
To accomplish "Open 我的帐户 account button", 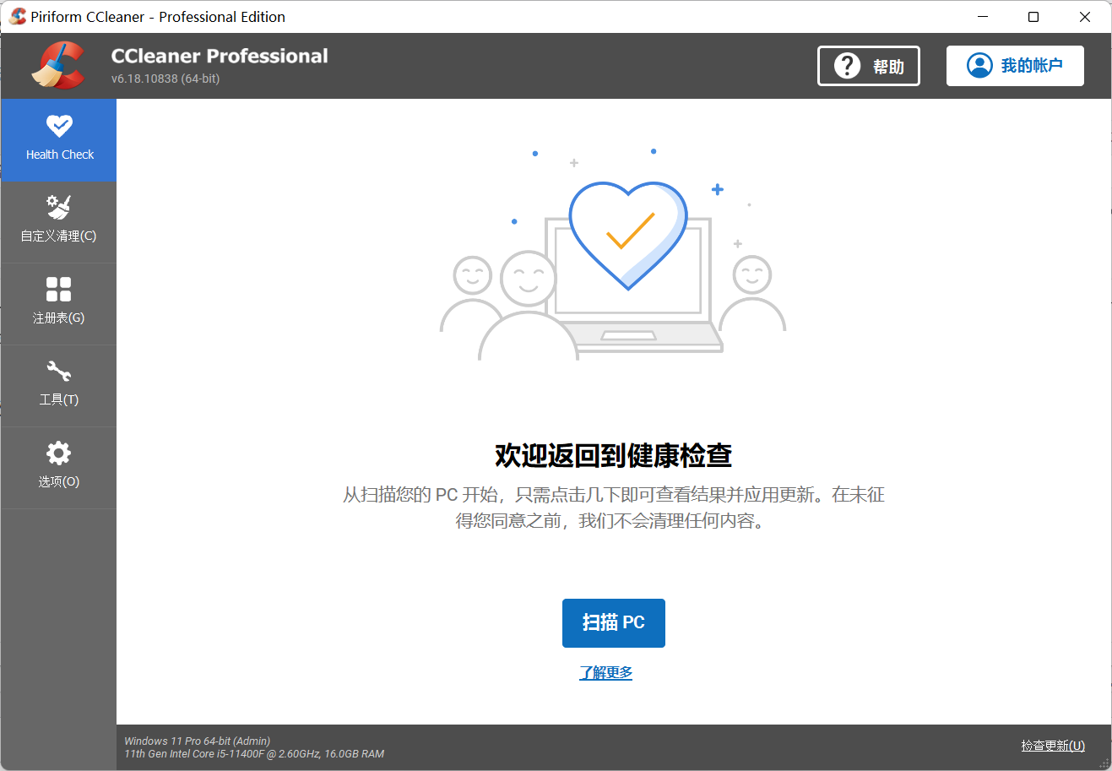I will click(1015, 66).
